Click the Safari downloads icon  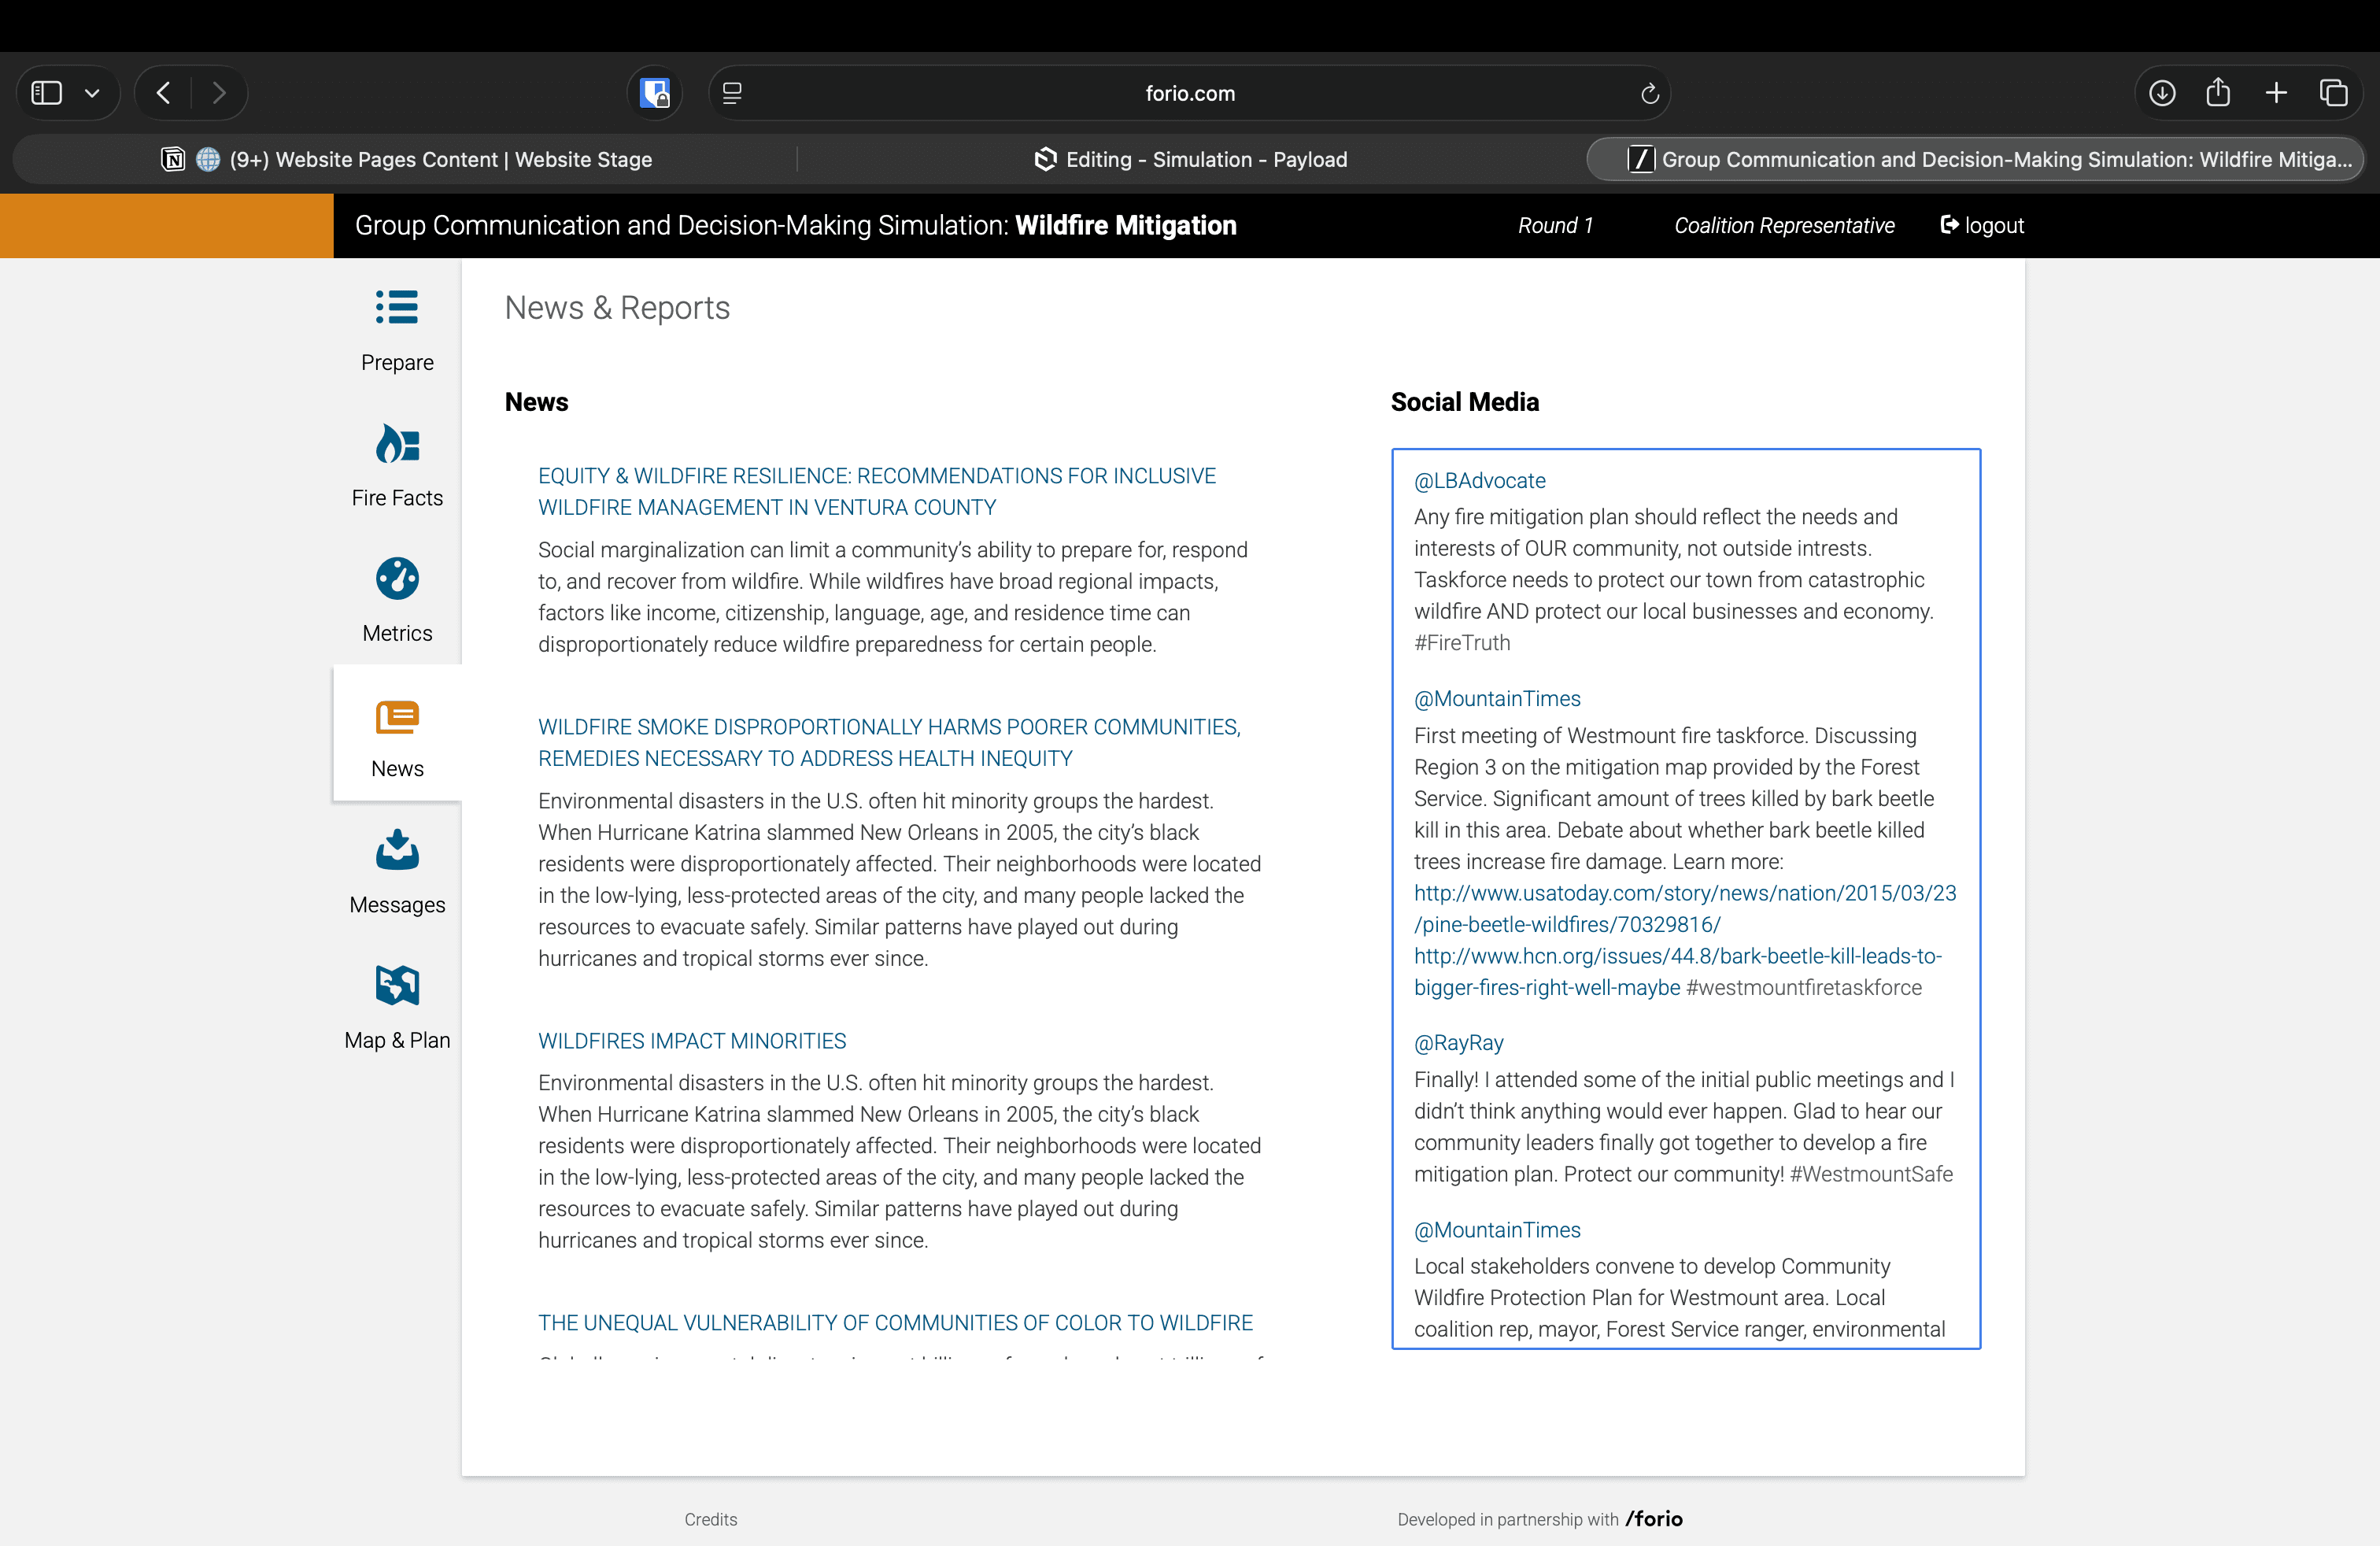click(2162, 93)
